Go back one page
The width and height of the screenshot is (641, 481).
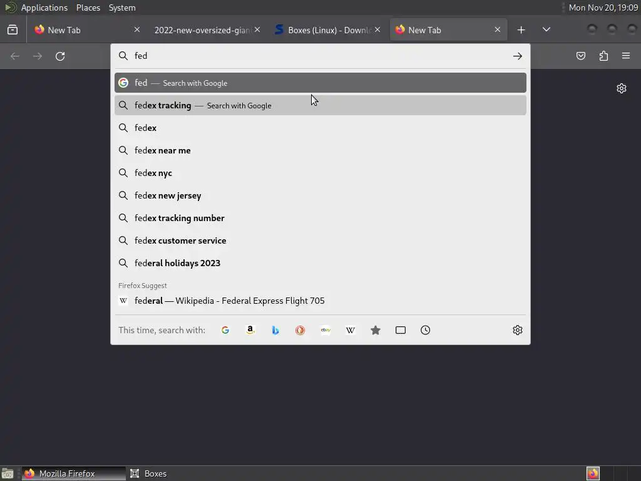pos(15,56)
